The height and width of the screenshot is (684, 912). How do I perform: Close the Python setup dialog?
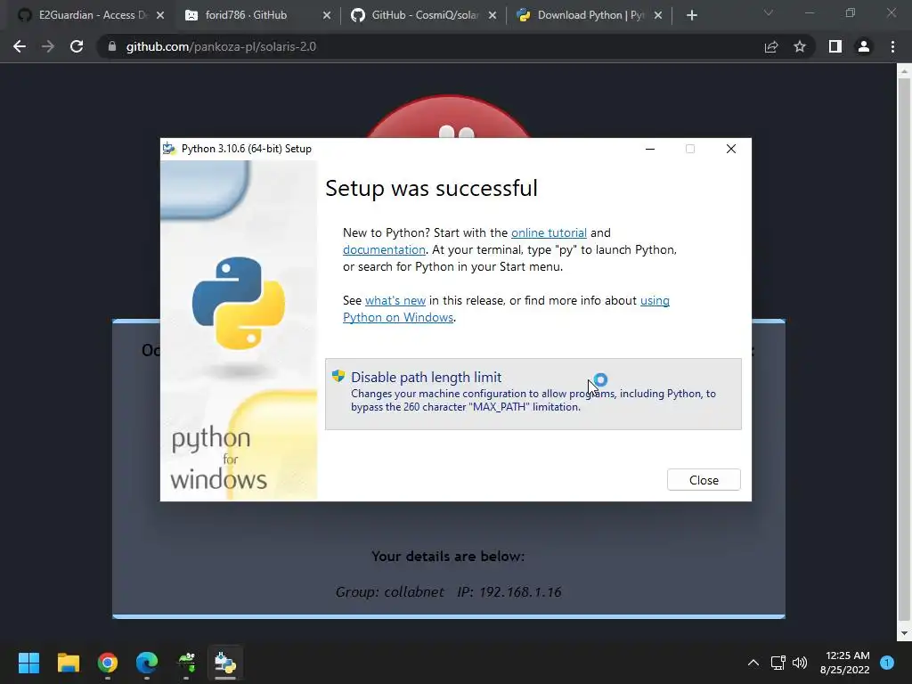click(x=704, y=480)
